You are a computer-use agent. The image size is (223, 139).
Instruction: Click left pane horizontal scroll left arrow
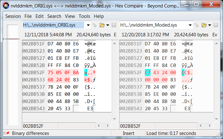pos(98,126)
